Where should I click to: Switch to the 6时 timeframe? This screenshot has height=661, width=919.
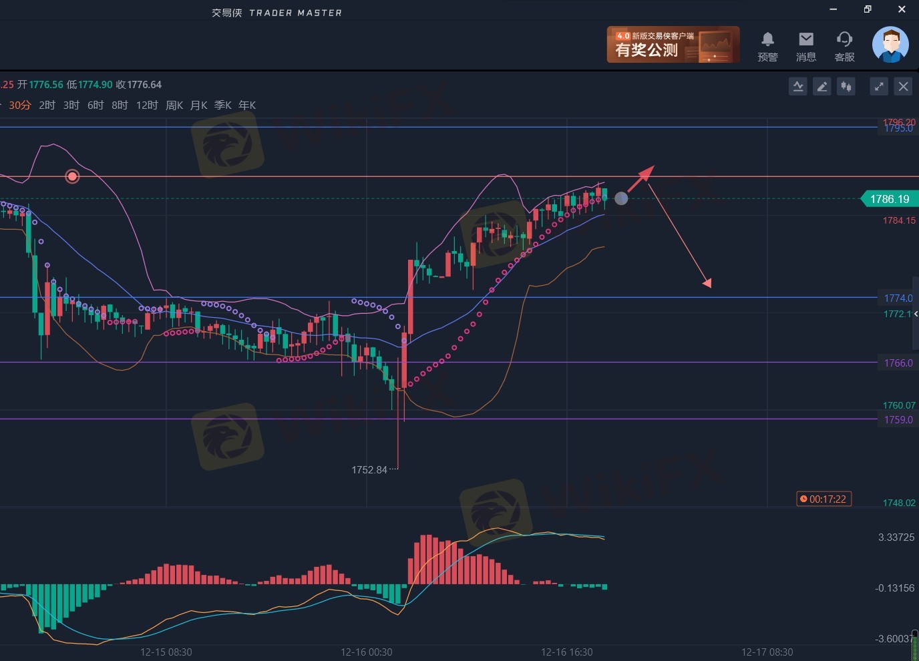point(96,105)
